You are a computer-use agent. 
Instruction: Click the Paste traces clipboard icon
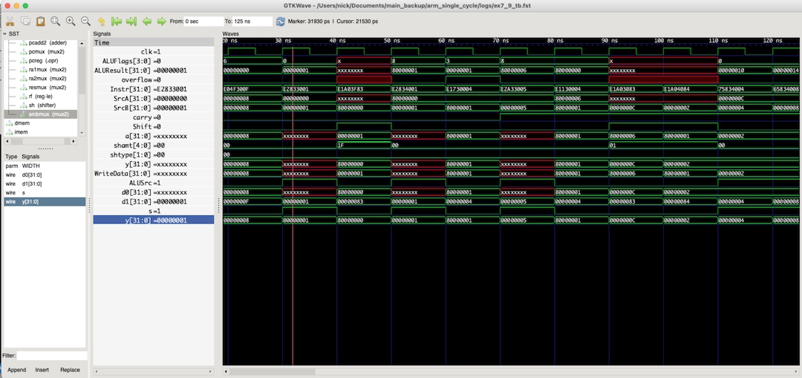(40, 22)
